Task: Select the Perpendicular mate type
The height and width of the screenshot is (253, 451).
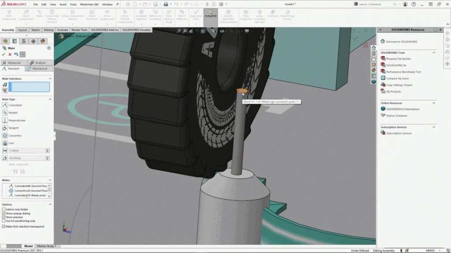Action: click(x=5, y=120)
